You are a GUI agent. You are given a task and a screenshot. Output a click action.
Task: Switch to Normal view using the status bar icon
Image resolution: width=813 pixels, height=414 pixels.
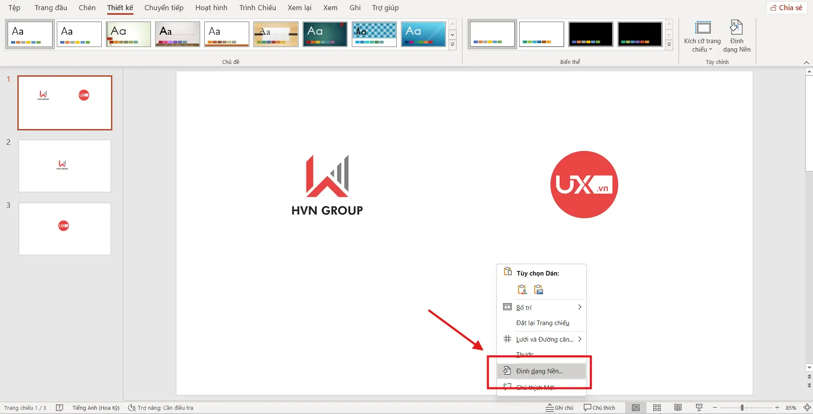point(636,407)
